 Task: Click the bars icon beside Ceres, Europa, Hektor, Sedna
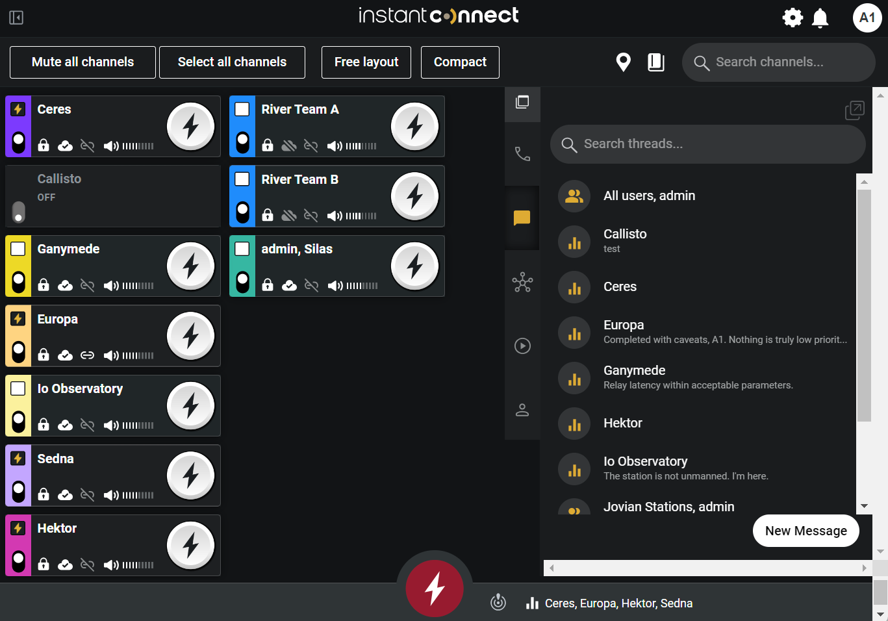532,603
